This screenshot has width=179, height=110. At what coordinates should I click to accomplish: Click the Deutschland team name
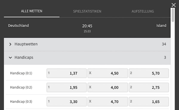[x=18, y=25]
